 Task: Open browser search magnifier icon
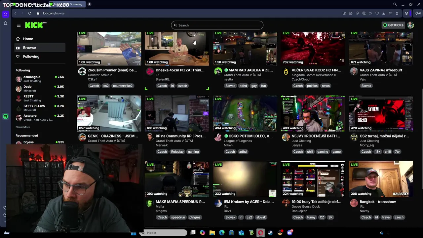tap(395, 4)
